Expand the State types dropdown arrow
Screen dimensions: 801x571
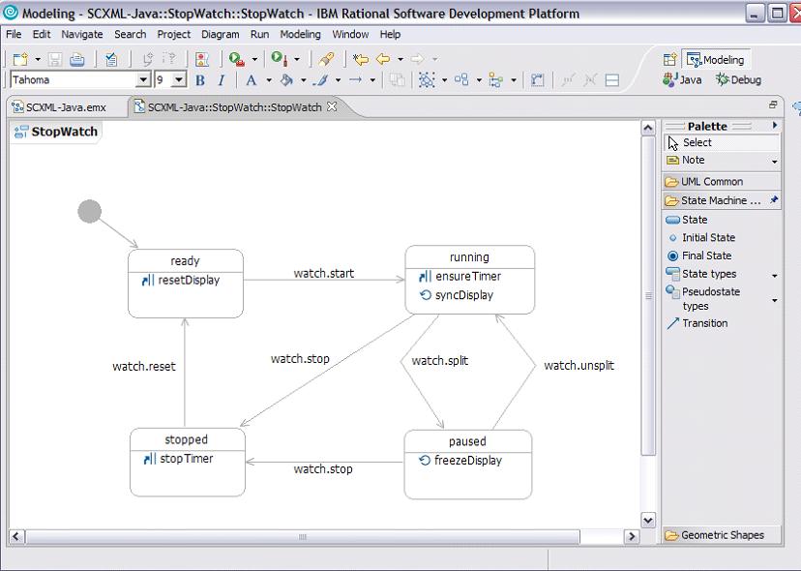(x=774, y=275)
